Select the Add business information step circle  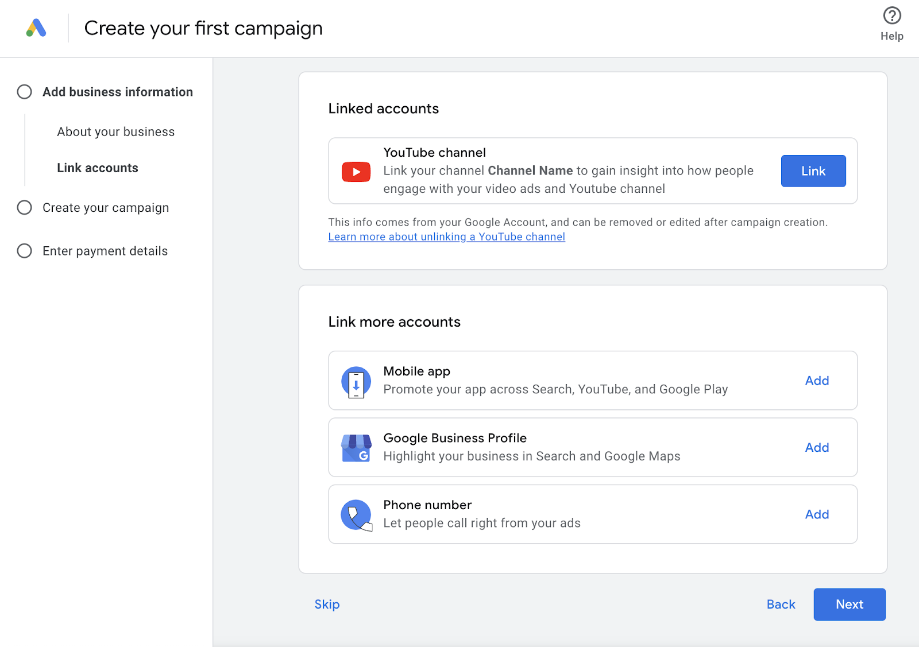point(24,91)
